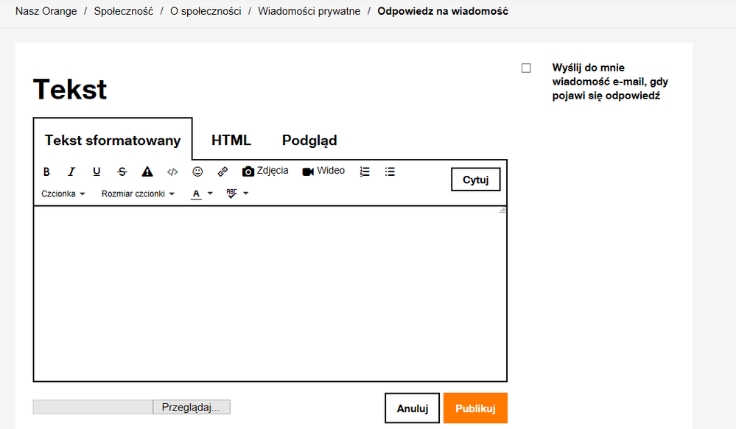Insert an emoji from the toolbar
Viewport: 736px width, 429px height.
click(x=197, y=171)
